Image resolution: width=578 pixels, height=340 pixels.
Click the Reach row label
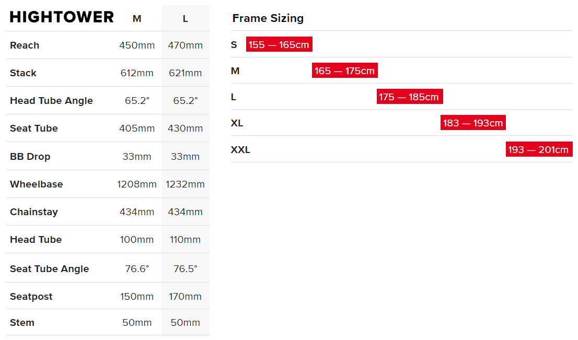(25, 45)
